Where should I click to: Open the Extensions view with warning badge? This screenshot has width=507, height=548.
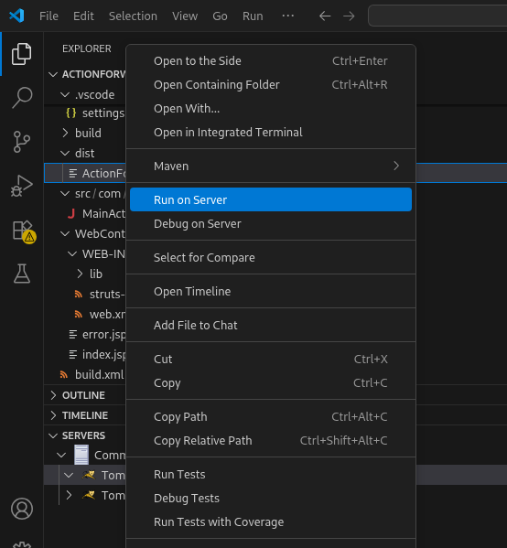pos(23,231)
